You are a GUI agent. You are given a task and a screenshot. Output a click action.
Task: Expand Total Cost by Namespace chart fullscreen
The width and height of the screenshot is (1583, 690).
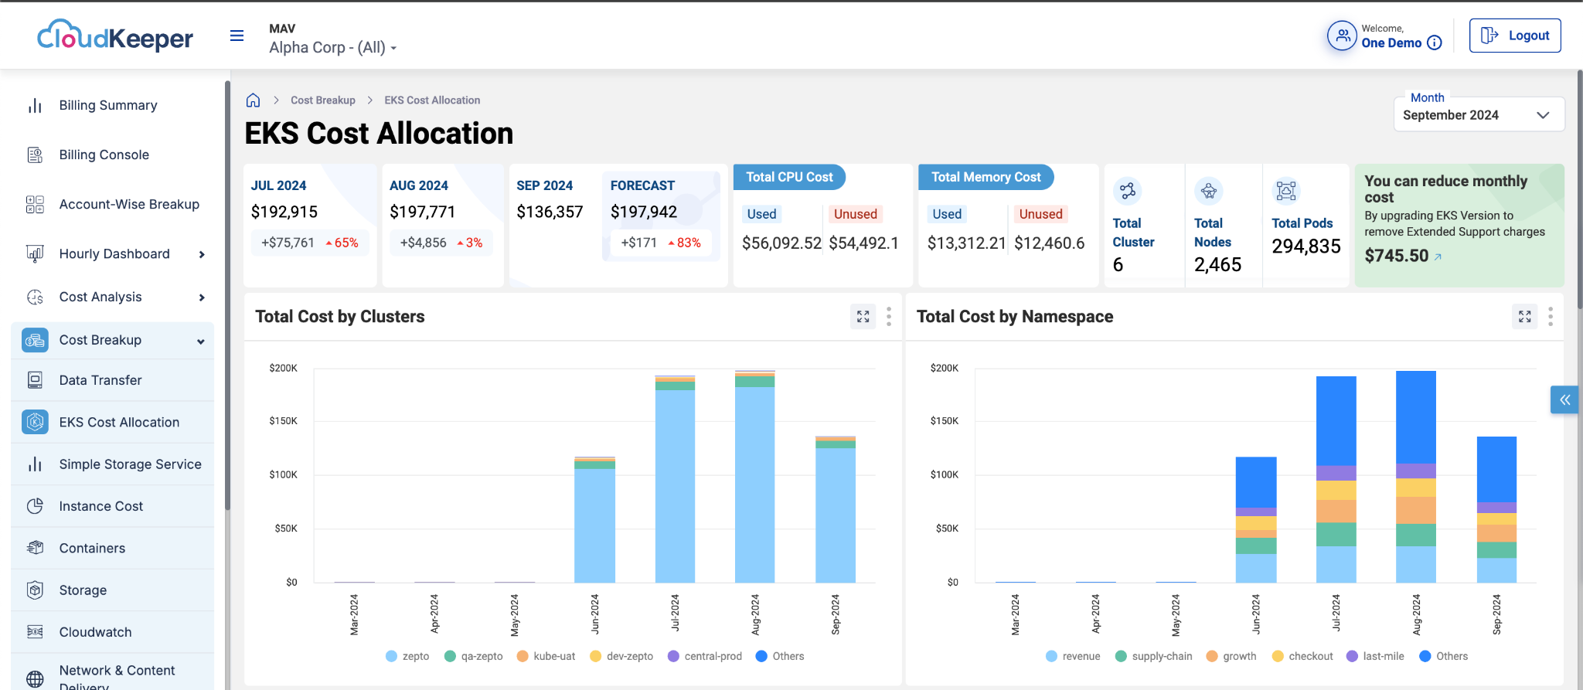point(1525,316)
